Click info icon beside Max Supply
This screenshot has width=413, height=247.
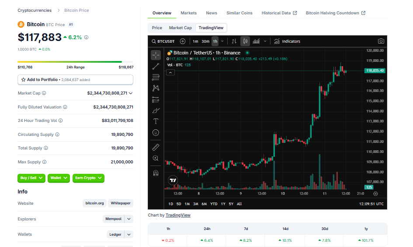click(x=45, y=162)
